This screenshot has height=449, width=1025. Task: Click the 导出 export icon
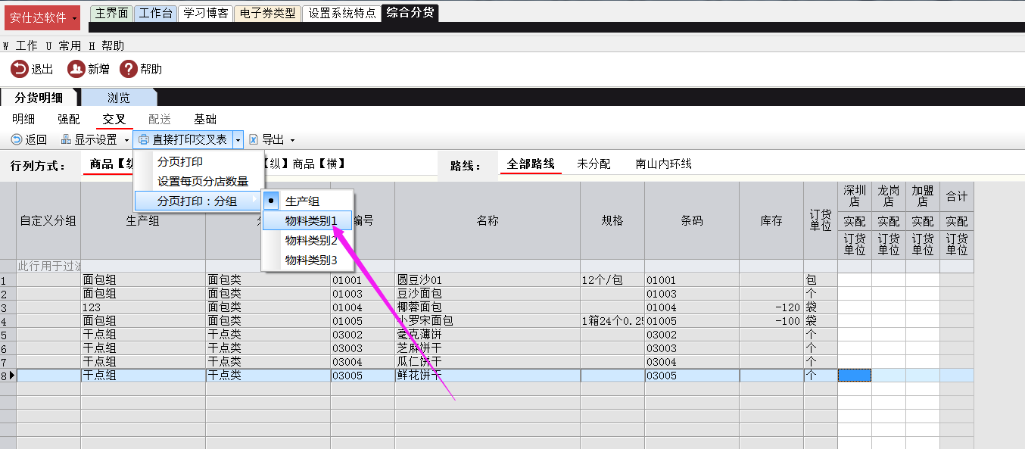coord(254,139)
